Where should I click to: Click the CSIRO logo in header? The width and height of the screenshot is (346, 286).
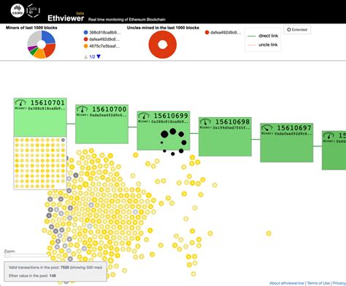[18, 11]
